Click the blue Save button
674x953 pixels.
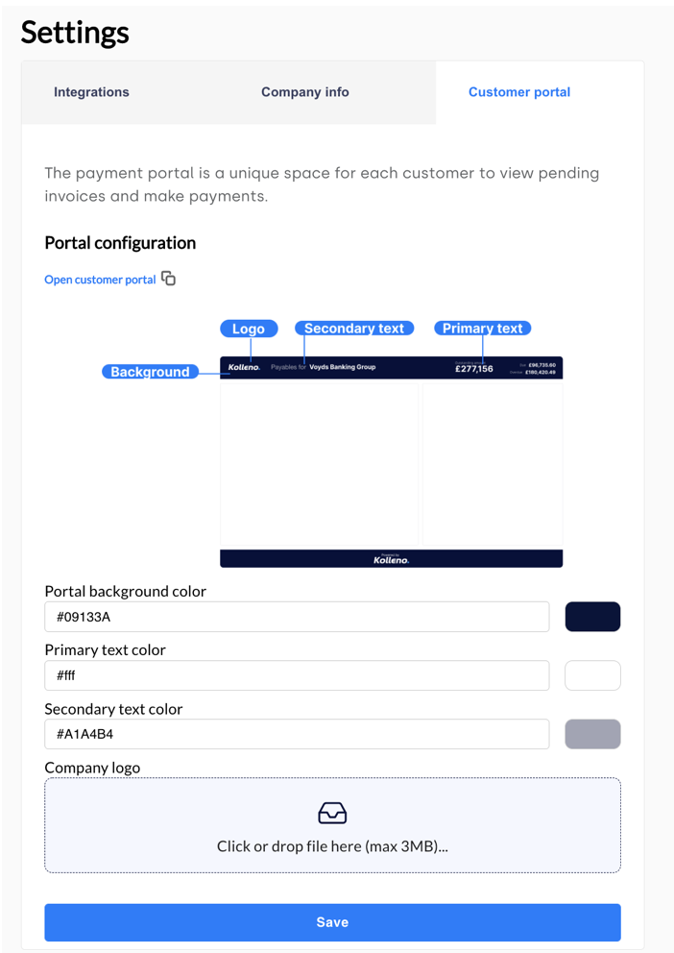pos(332,922)
